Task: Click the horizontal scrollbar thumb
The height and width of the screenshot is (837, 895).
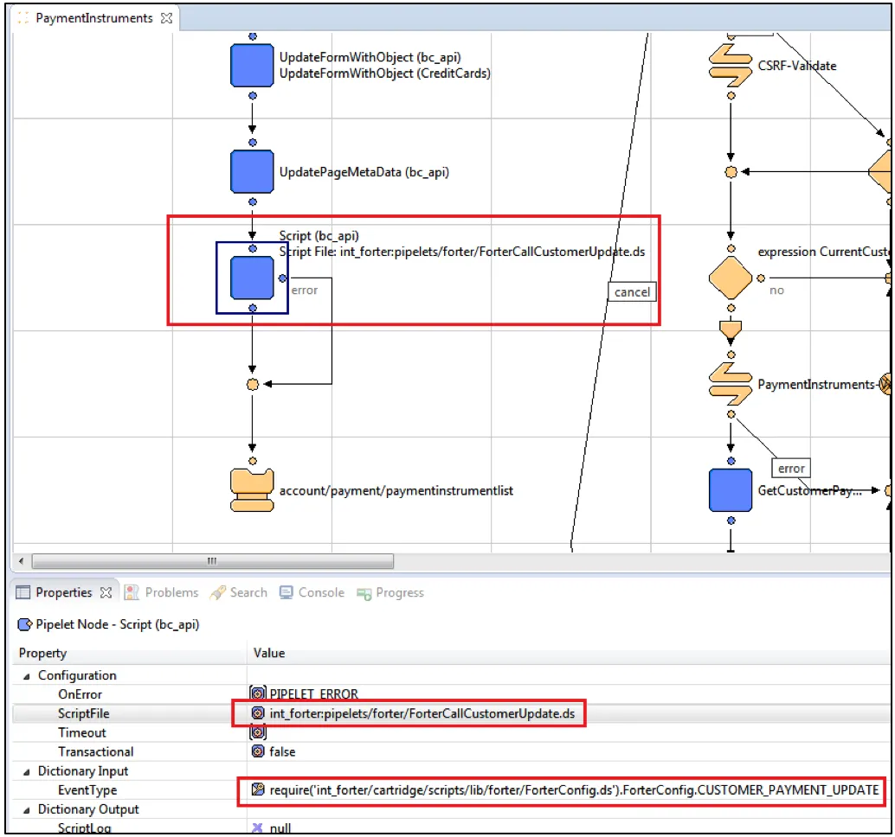Action: click(212, 561)
